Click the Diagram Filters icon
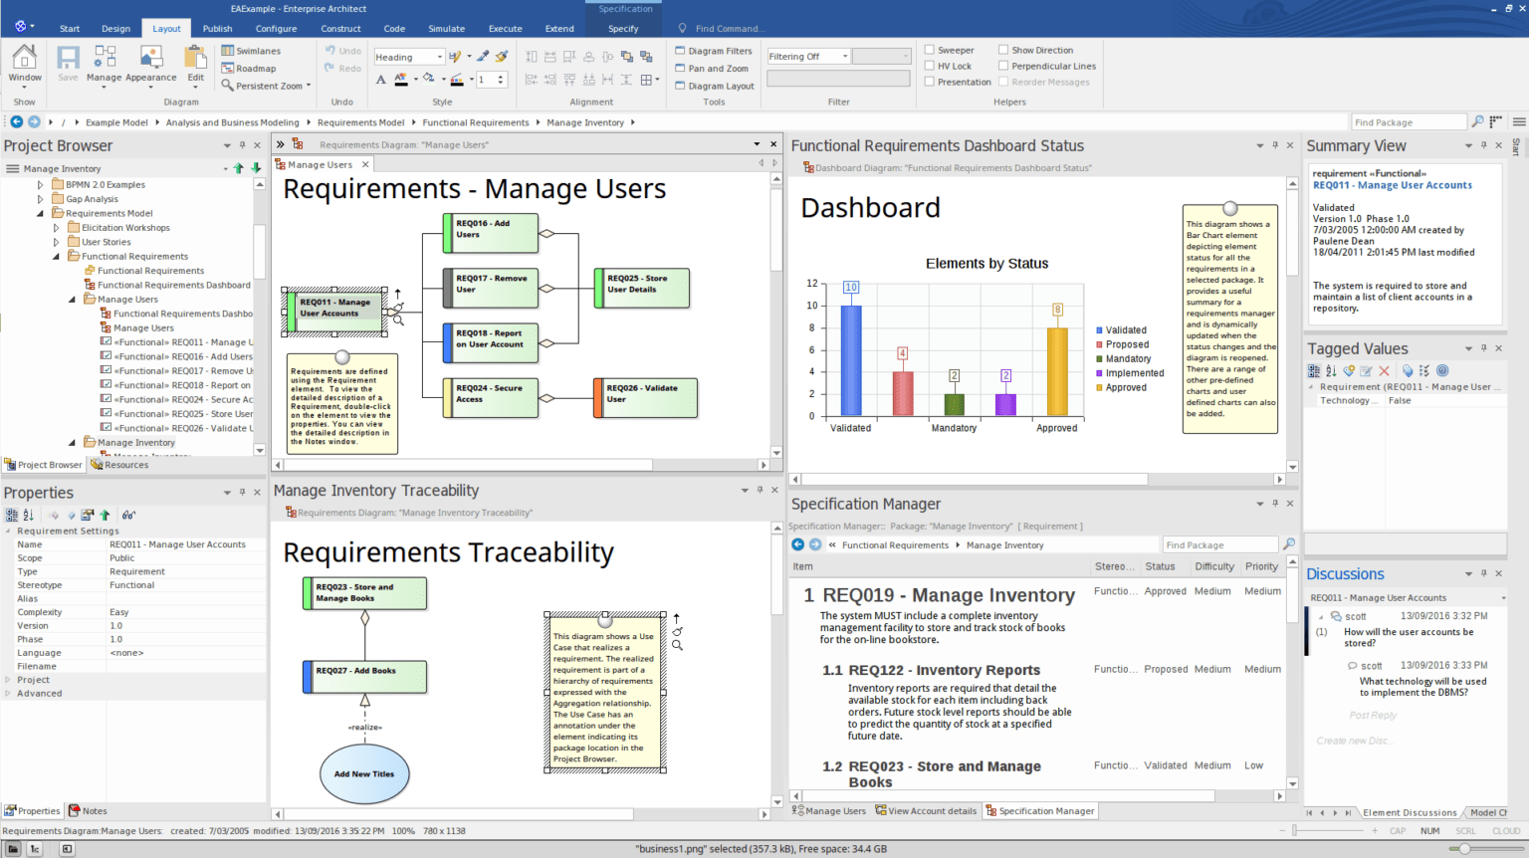 coord(680,51)
